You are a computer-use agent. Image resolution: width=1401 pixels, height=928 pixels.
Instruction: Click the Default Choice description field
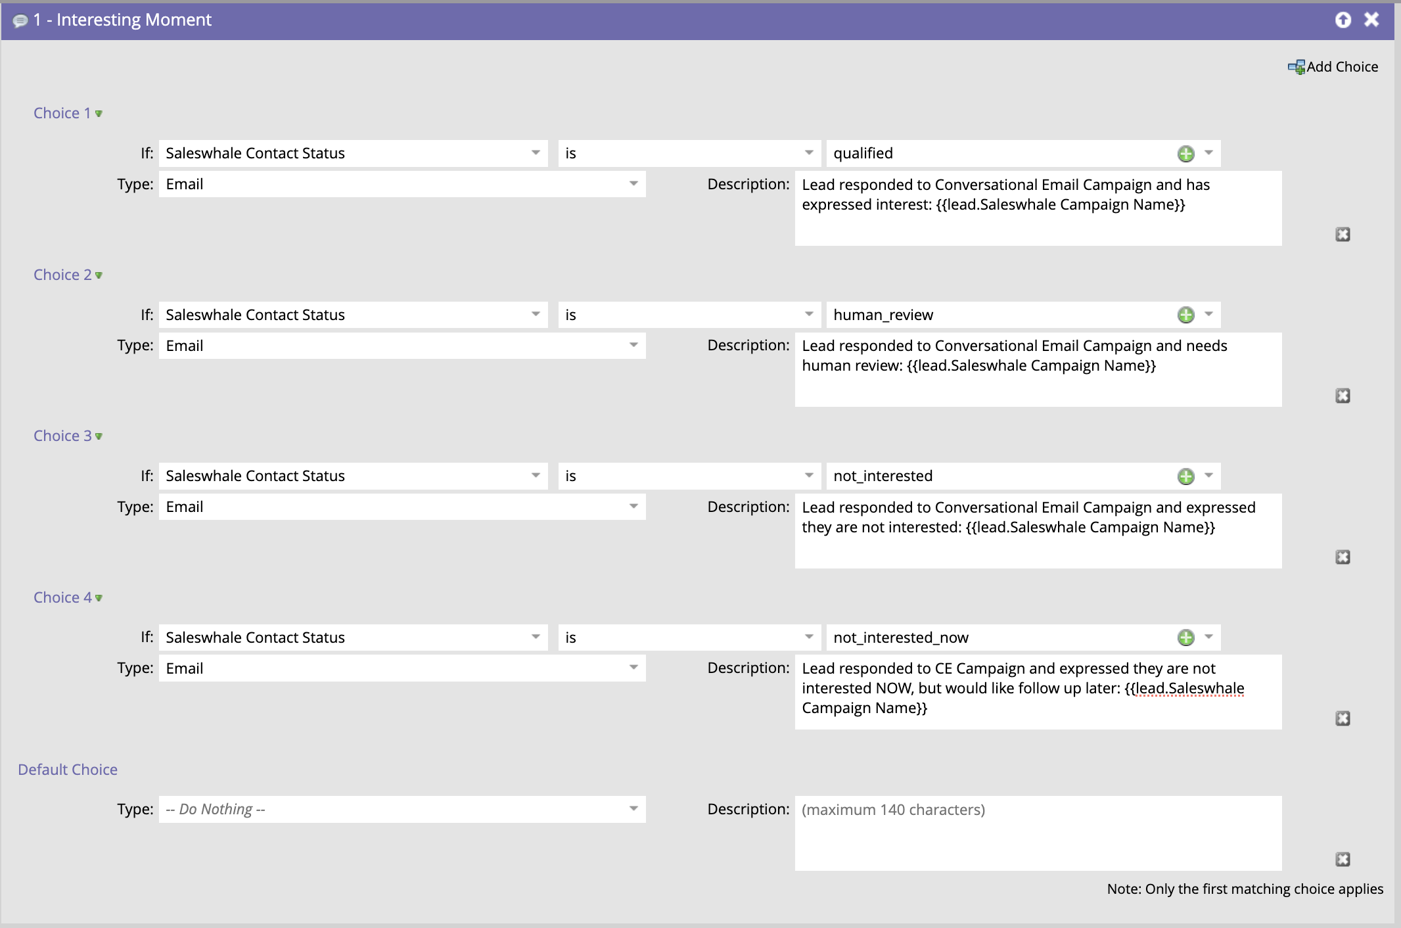tap(1038, 833)
